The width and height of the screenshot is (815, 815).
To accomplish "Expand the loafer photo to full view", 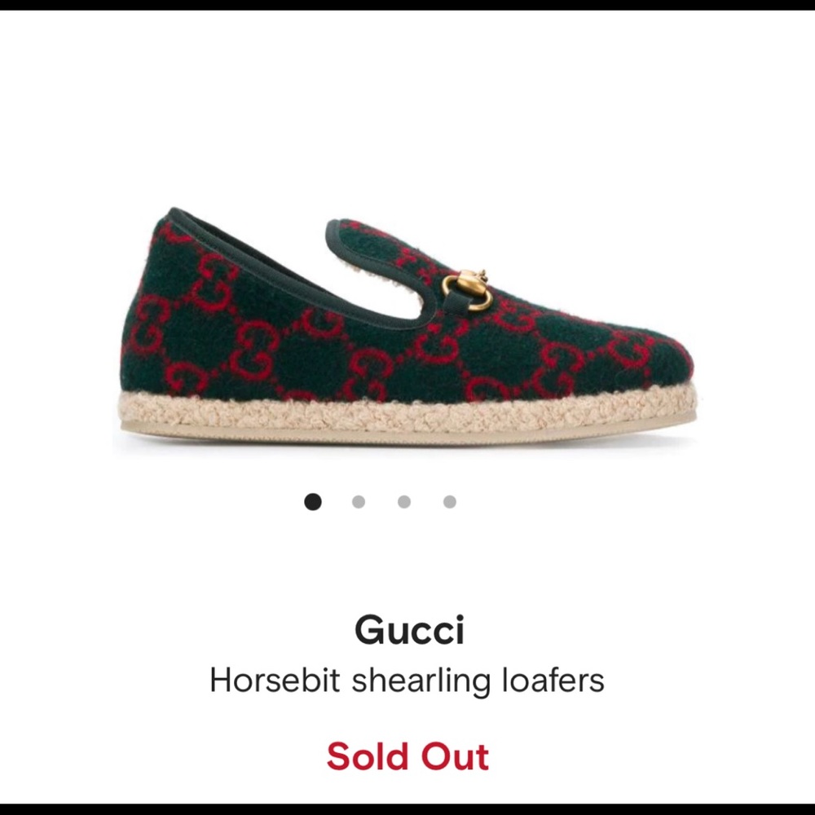I will pyautogui.click(x=407, y=326).
